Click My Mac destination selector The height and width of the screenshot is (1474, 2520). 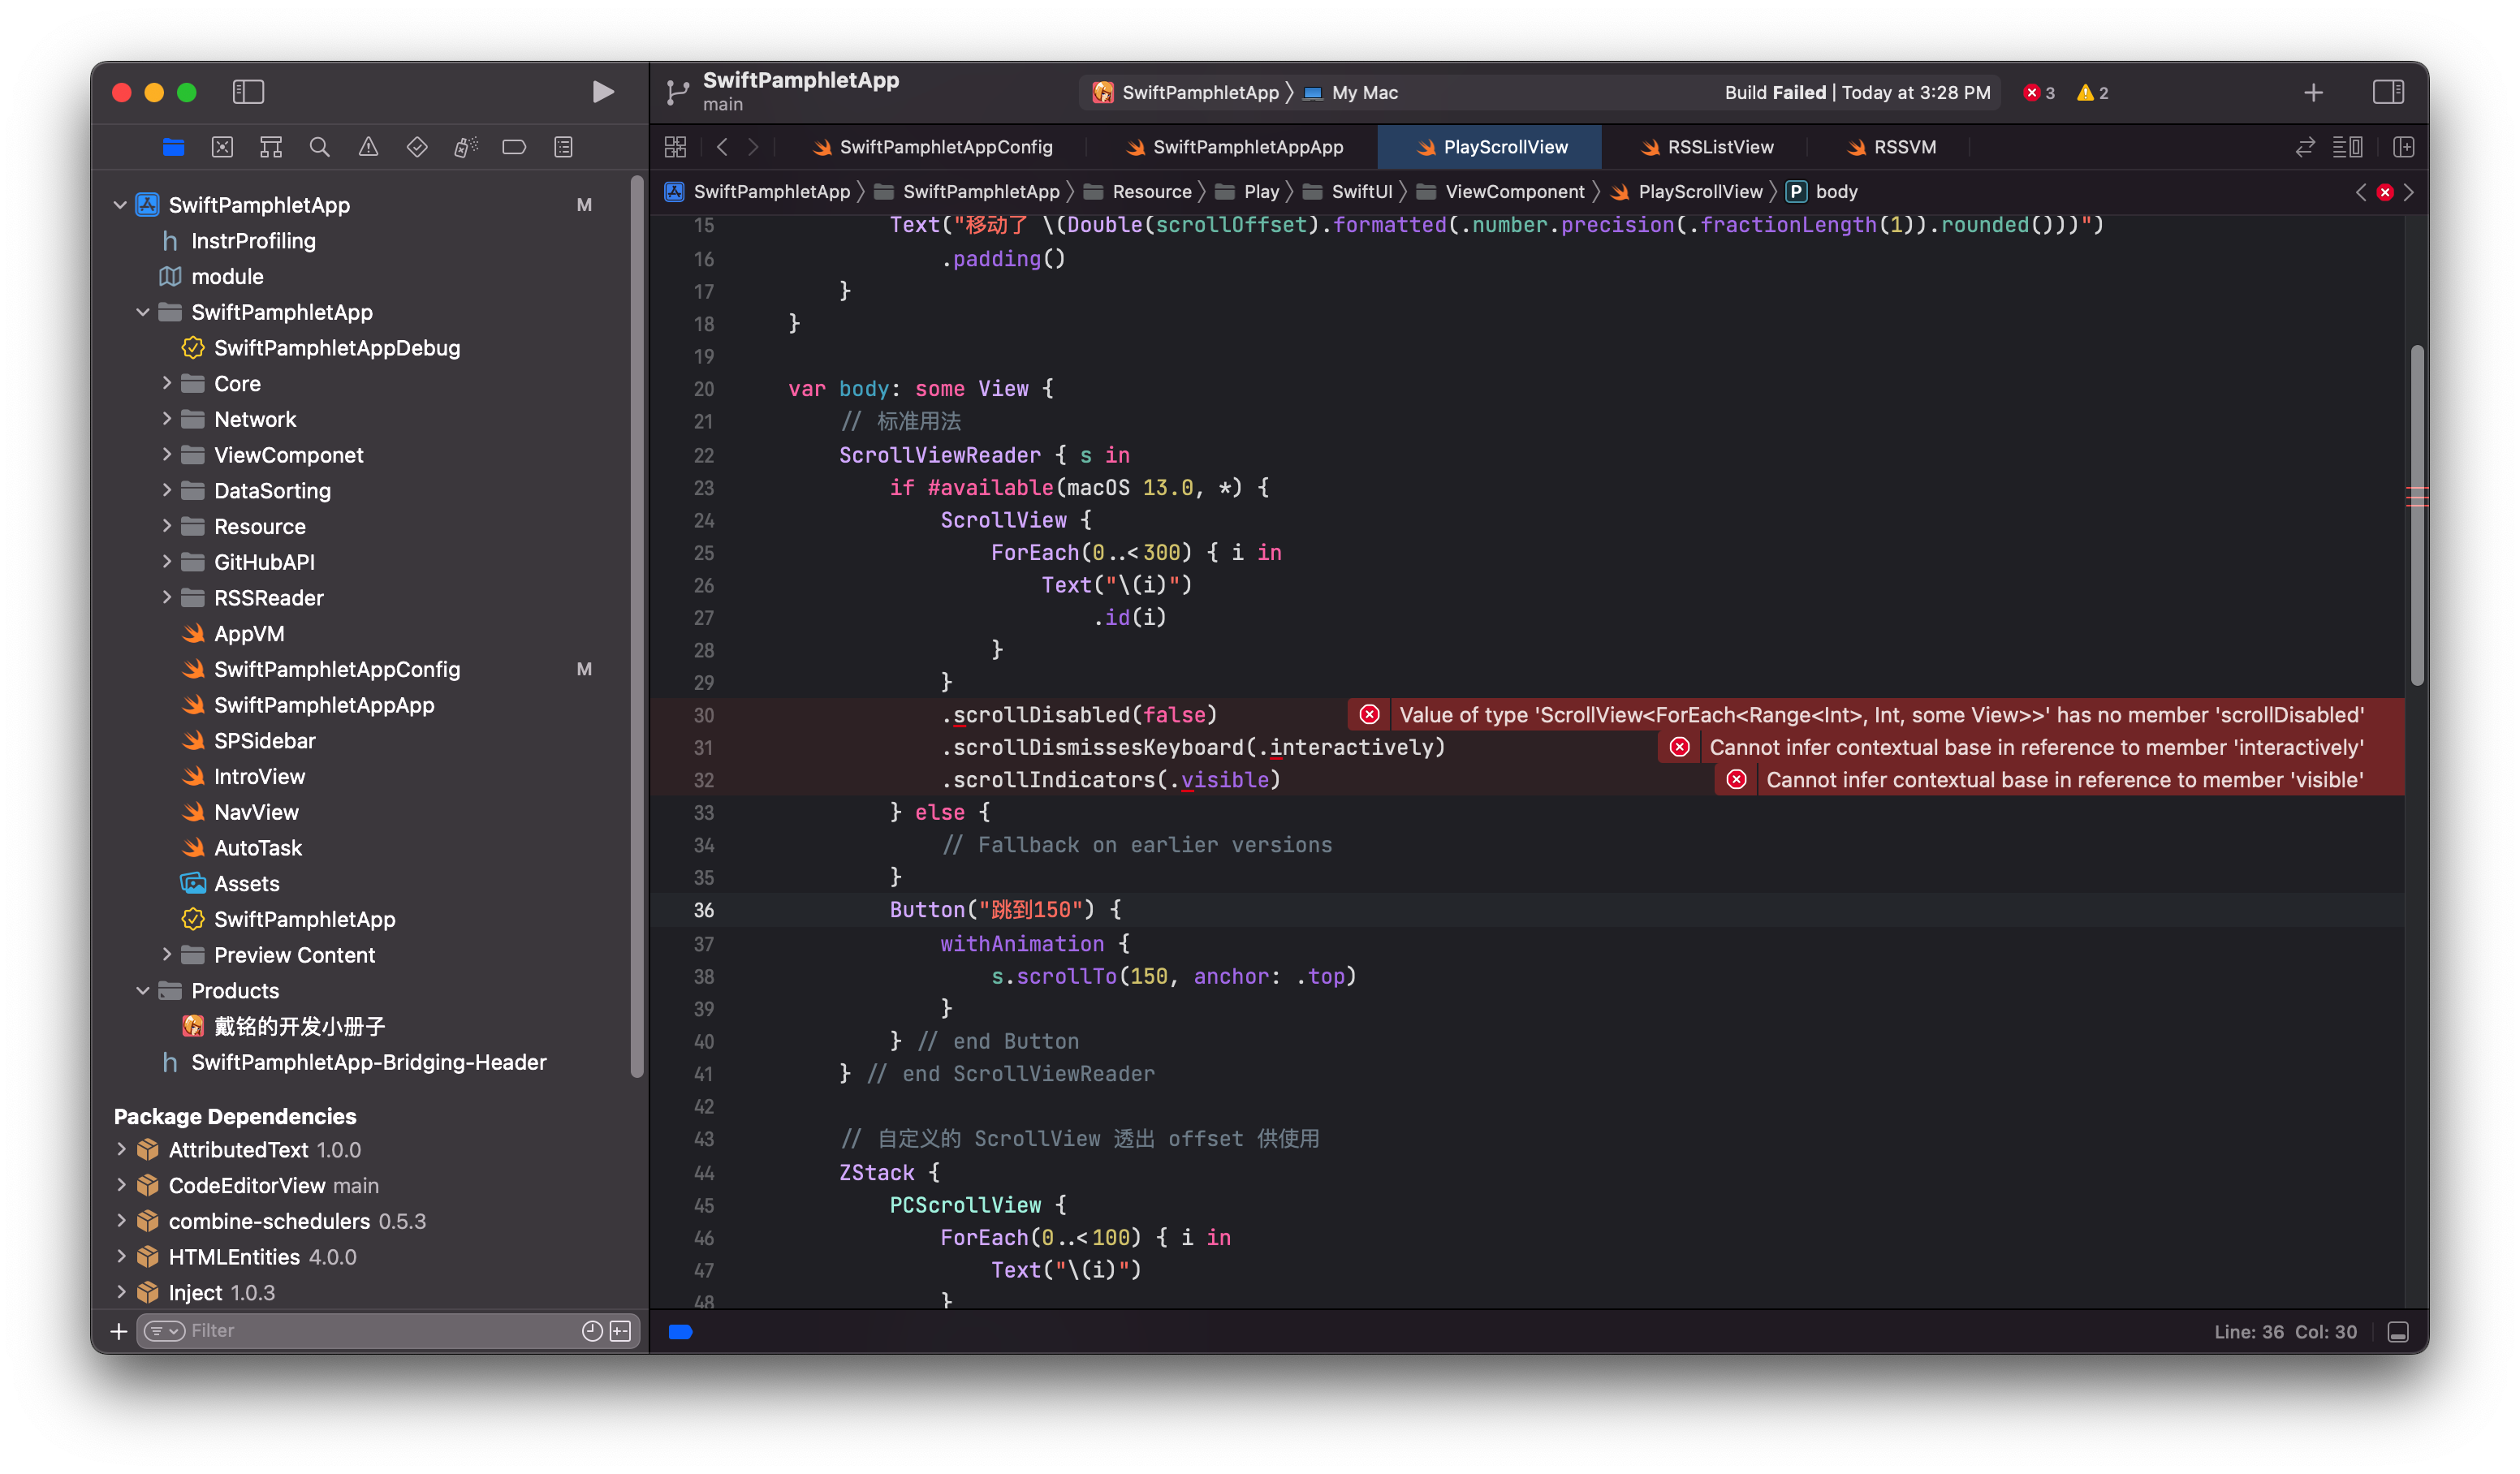coord(1352,93)
